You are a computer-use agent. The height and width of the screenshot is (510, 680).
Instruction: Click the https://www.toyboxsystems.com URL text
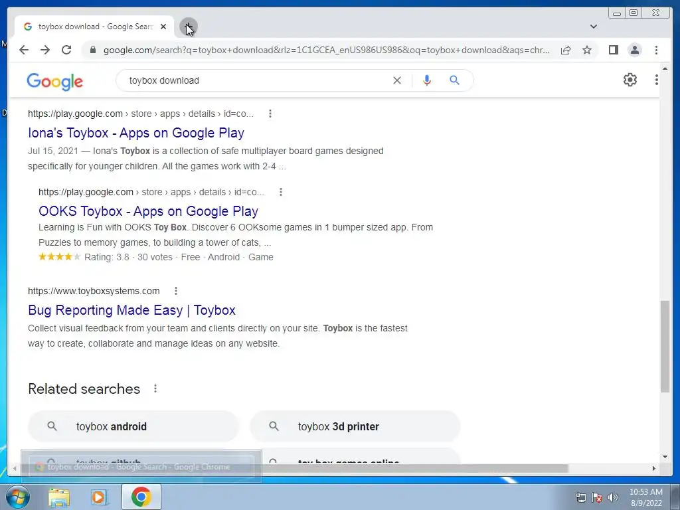point(94,291)
